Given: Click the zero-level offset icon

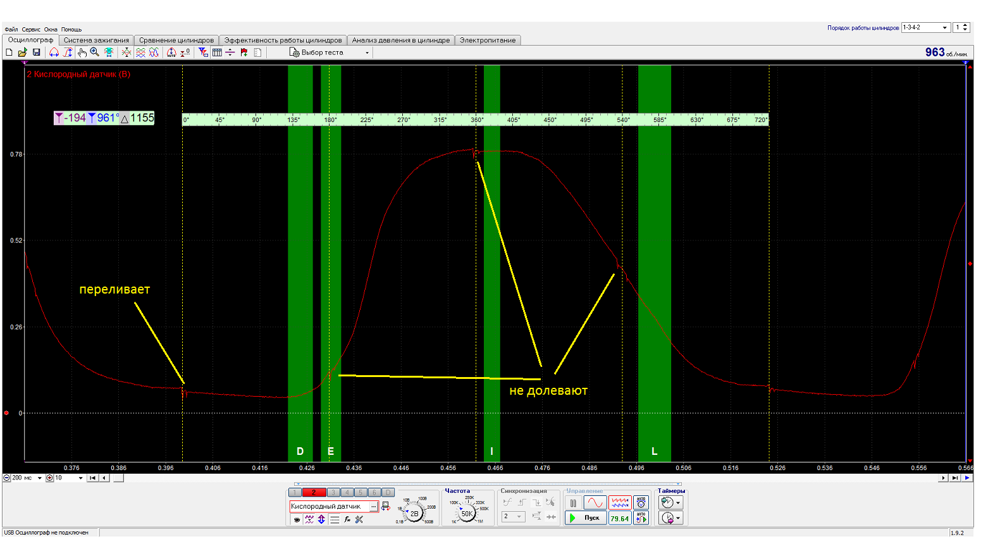Looking at the screenshot, I should click(185, 53).
